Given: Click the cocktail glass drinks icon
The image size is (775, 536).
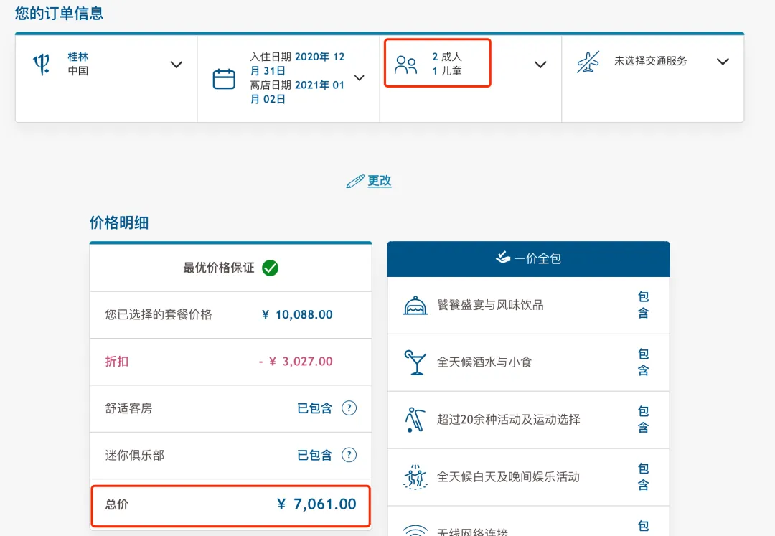Looking at the screenshot, I should pyautogui.click(x=415, y=363).
